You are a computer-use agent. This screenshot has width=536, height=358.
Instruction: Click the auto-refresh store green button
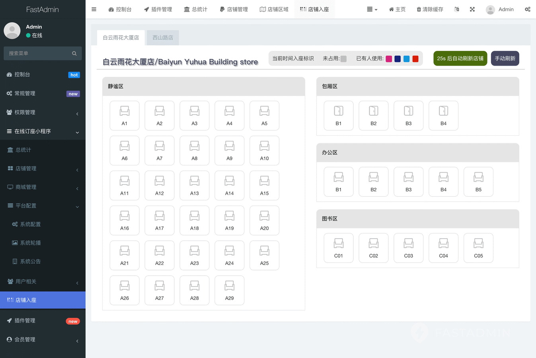click(460, 58)
